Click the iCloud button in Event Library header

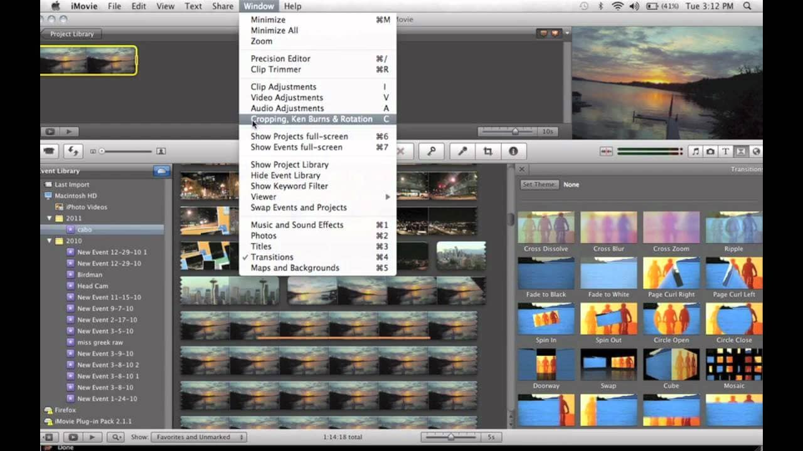(x=161, y=171)
